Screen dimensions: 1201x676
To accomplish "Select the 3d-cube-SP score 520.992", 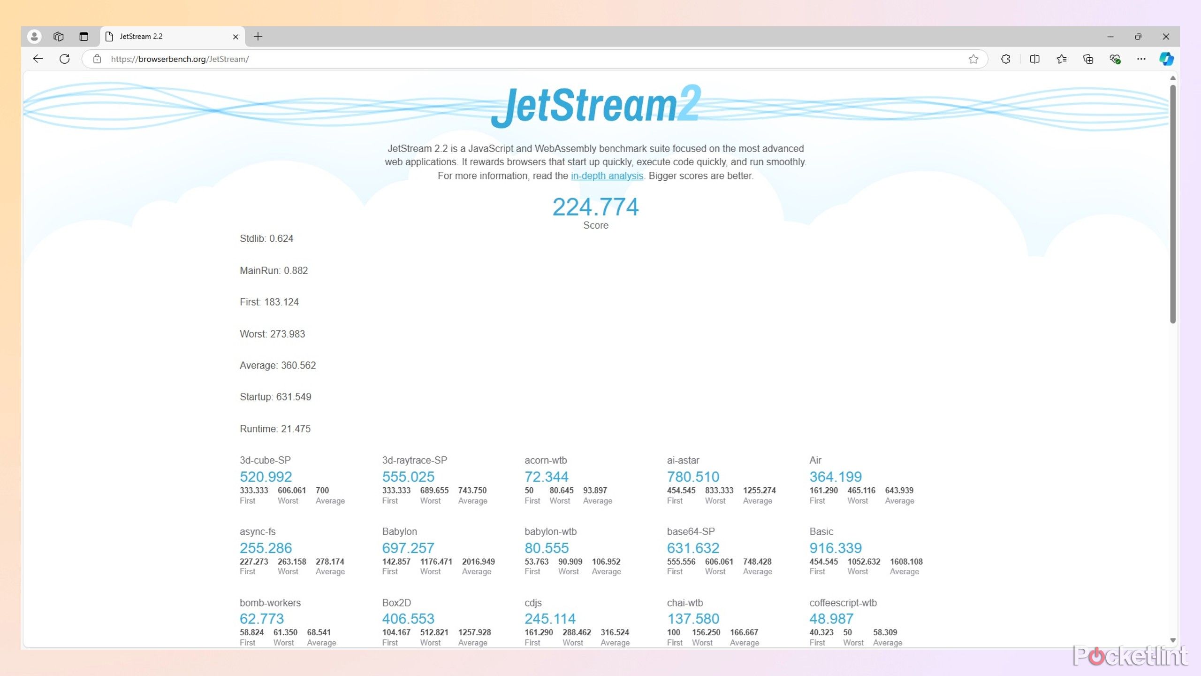I will coord(266,477).
